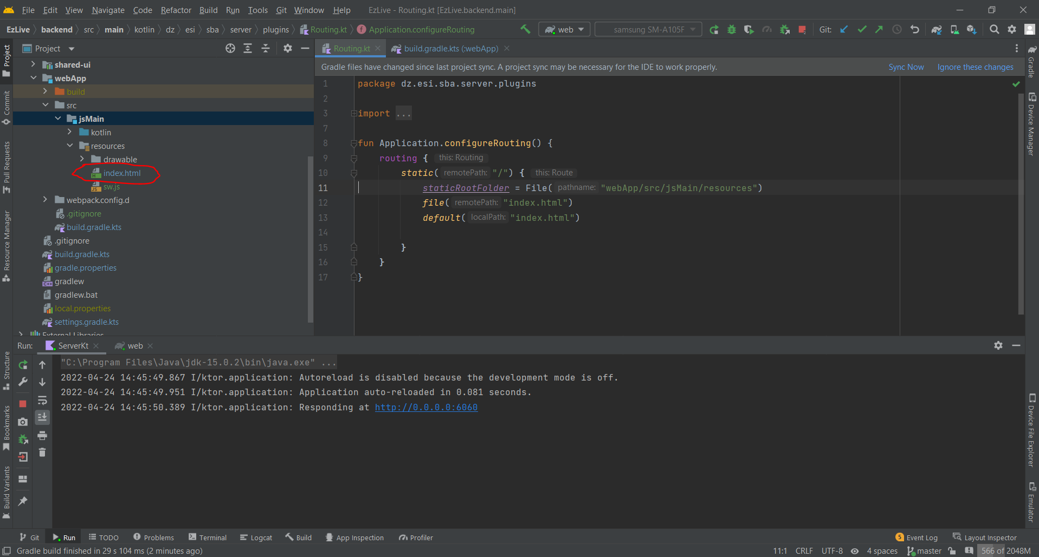Open the http://0.0.0.0:6060 link
This screenshot has width=1039, height=557.
pyautogui.click(x=426, y=407)
